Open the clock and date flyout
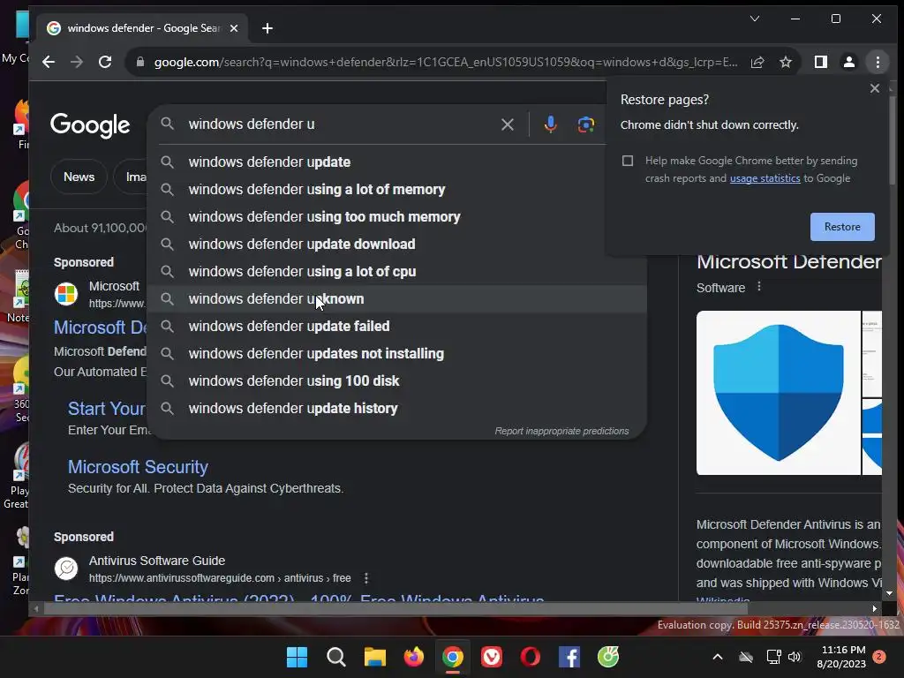The width and height of the screenshot is (904, 678). (841, 657)
